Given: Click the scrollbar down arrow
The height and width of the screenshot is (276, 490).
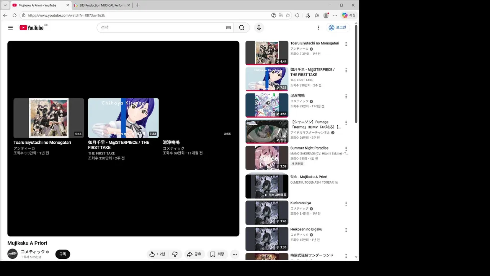Looking at the screenshot, I should click(356, 258).
